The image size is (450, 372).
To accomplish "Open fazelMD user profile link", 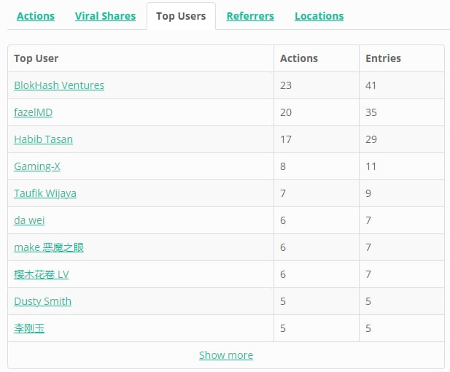I will click(x=33, y=112).
